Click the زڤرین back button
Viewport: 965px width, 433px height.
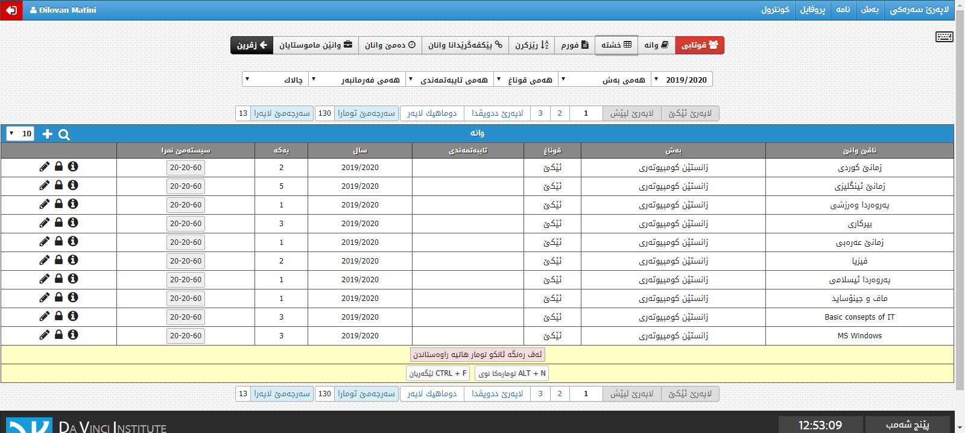pos(252,45)
